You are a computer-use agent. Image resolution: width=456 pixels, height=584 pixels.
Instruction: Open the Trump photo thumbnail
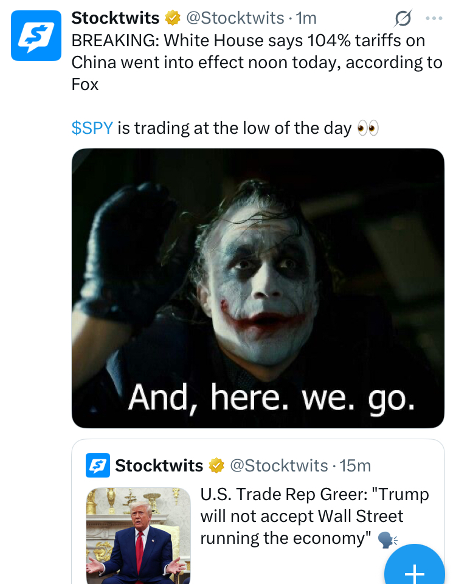point(139,535)
